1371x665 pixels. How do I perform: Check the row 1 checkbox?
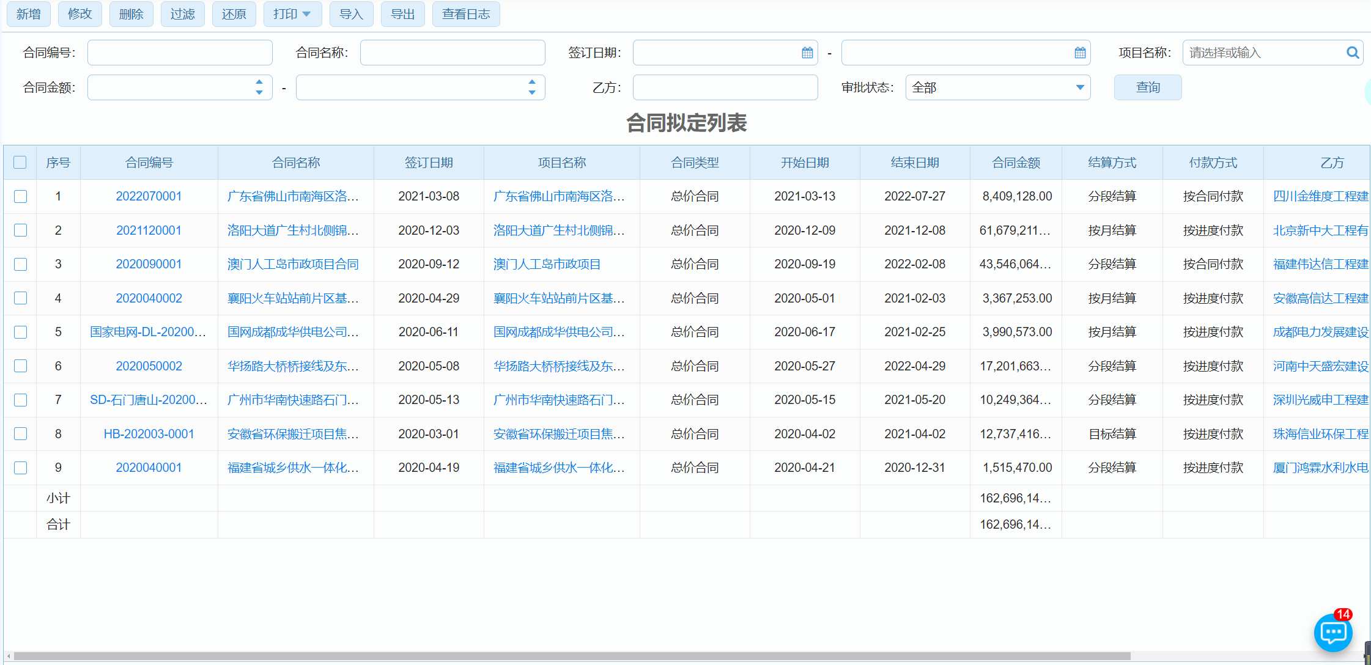click(x=20, y=196)
